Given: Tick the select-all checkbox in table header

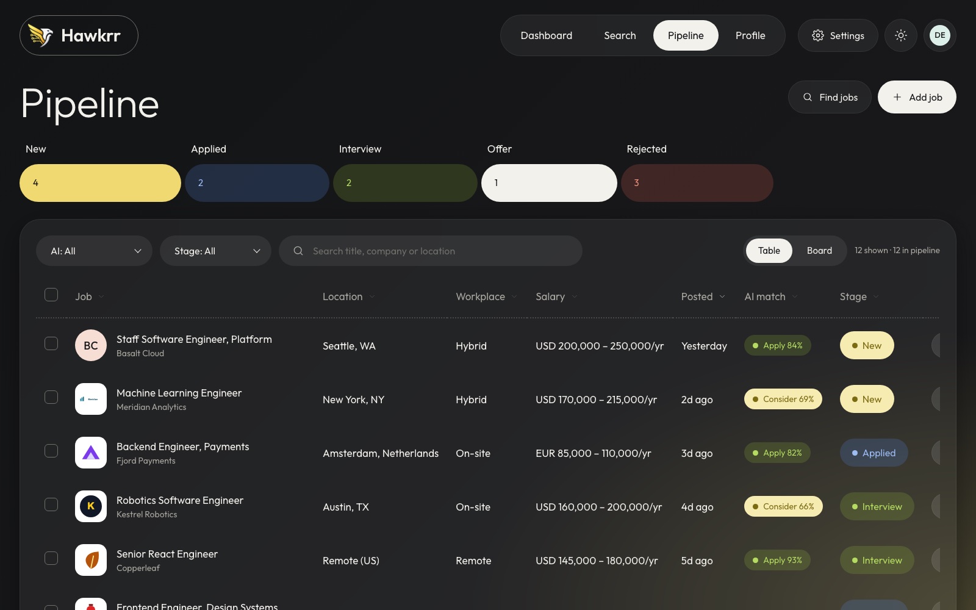Looking at the screenshot, I should (x=51, y=295).
